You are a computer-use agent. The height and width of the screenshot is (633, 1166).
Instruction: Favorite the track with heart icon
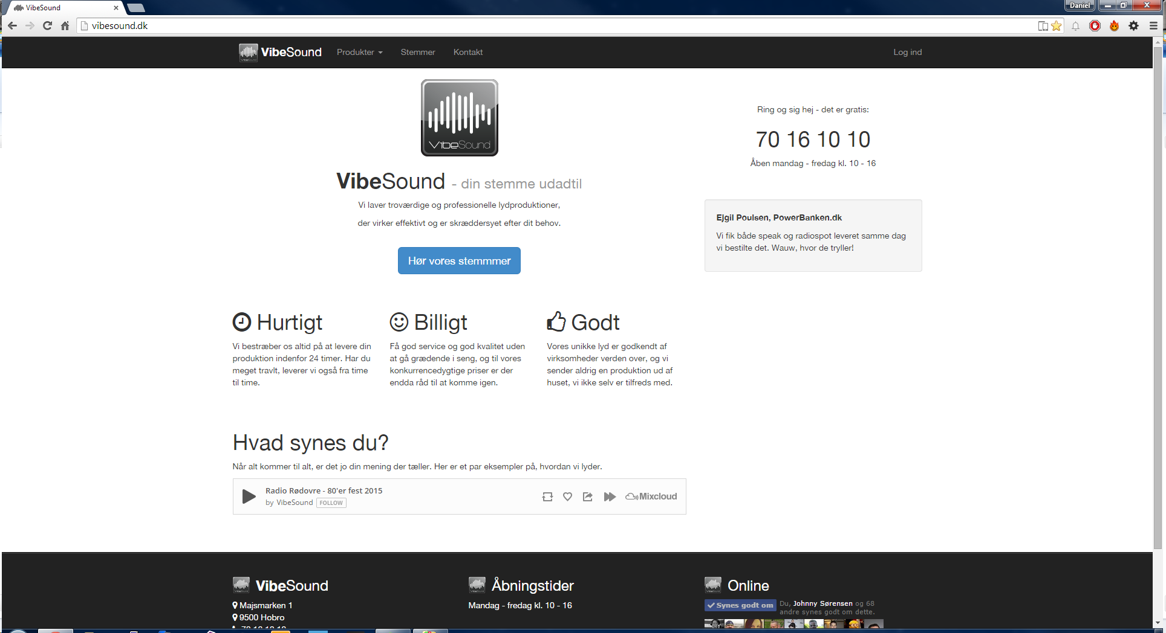tap(567, 496)
